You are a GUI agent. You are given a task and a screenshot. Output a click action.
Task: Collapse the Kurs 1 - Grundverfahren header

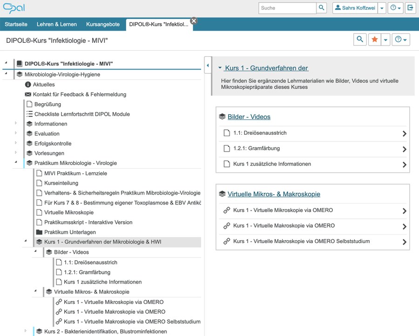click(220, 68)
